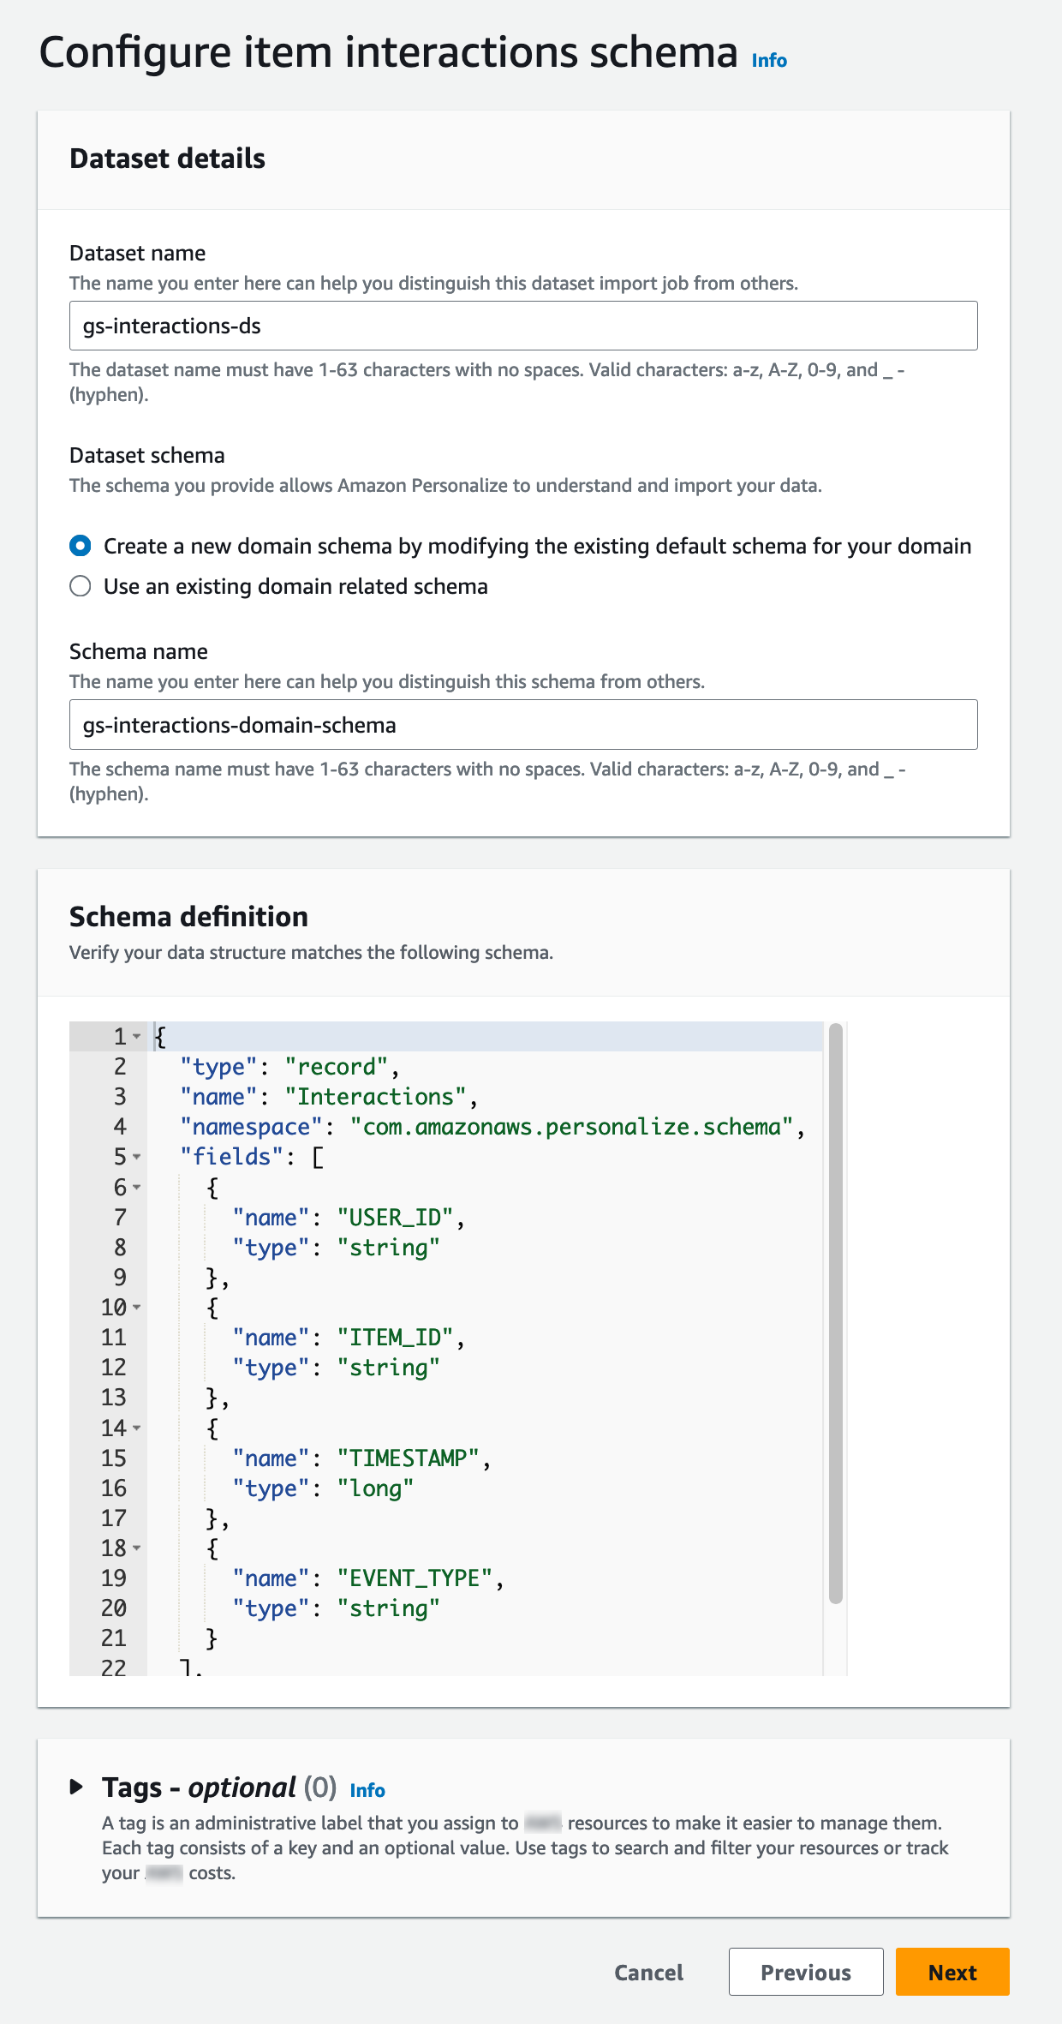Collapse EVENT_TYPE object fold at line 18

pyautogui.click(x=137, y=1548)
